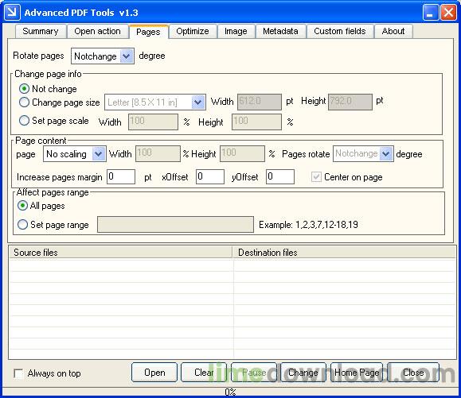The width and height of the screenshot is (461, 398).
Task: Click the Advanced PDF Tools title bar icon
Action: (x=13, y=12)
